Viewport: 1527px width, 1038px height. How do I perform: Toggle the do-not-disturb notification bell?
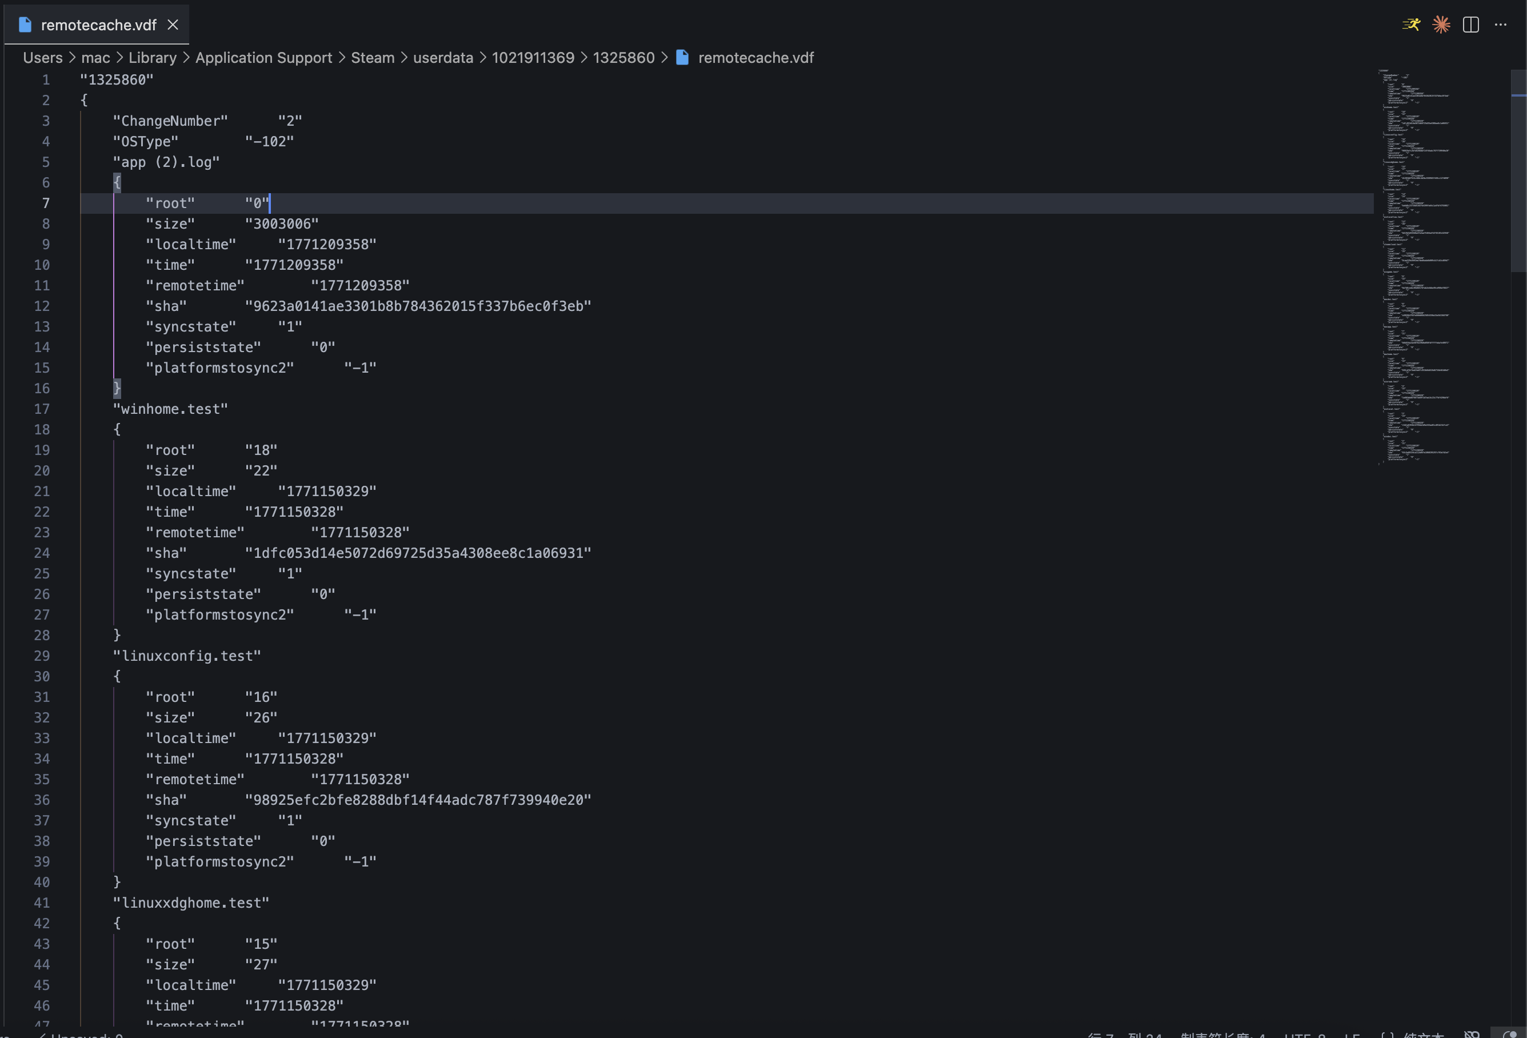pos(1473,1032)
